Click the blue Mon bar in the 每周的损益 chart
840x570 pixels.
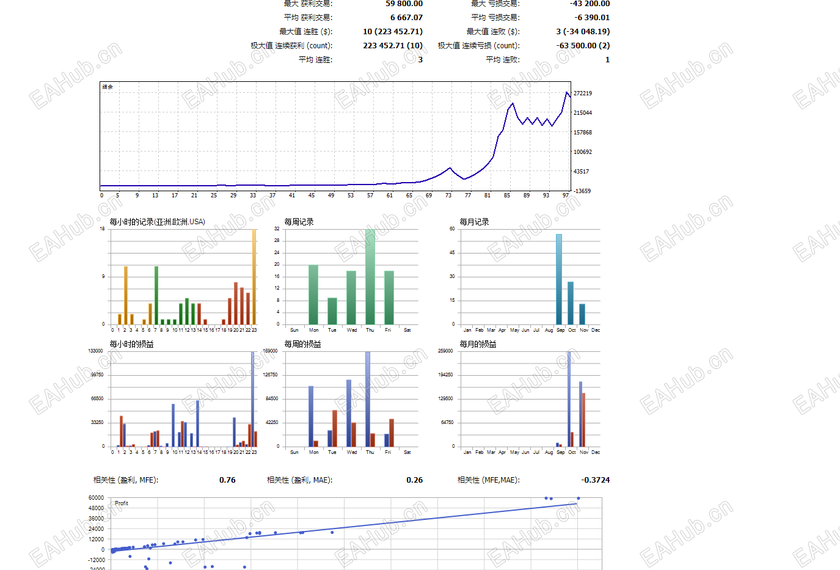click(x=311, y=416)
